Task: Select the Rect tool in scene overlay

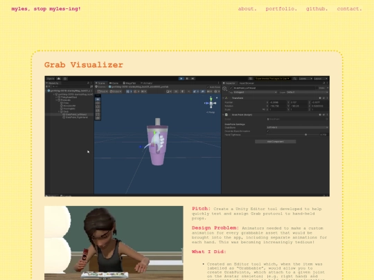Action: coord(98,115)
